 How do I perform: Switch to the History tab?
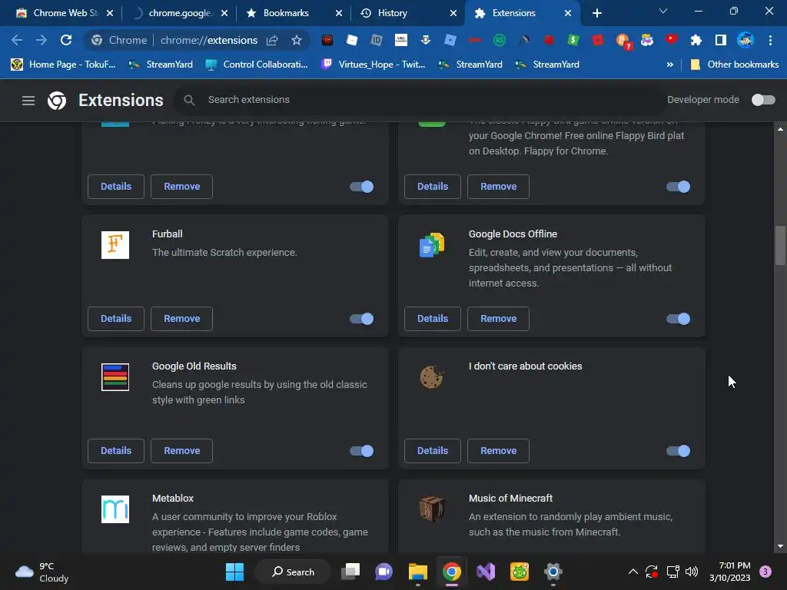(407, 13)
